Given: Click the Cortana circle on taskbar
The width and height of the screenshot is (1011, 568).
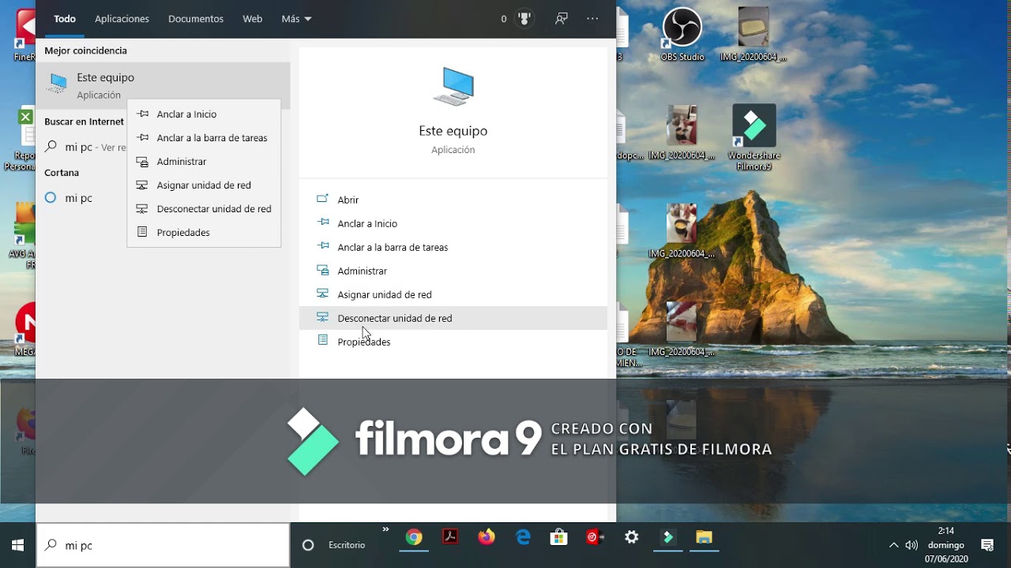Looking at the screenshot, I should [309, 545].
